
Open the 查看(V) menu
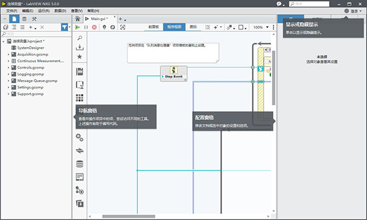77,11
